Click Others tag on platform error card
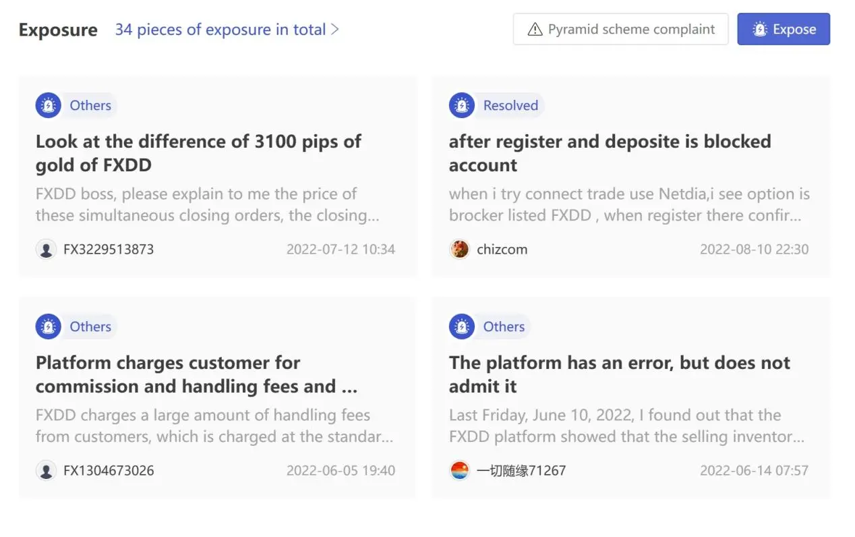 pos(504,327)
